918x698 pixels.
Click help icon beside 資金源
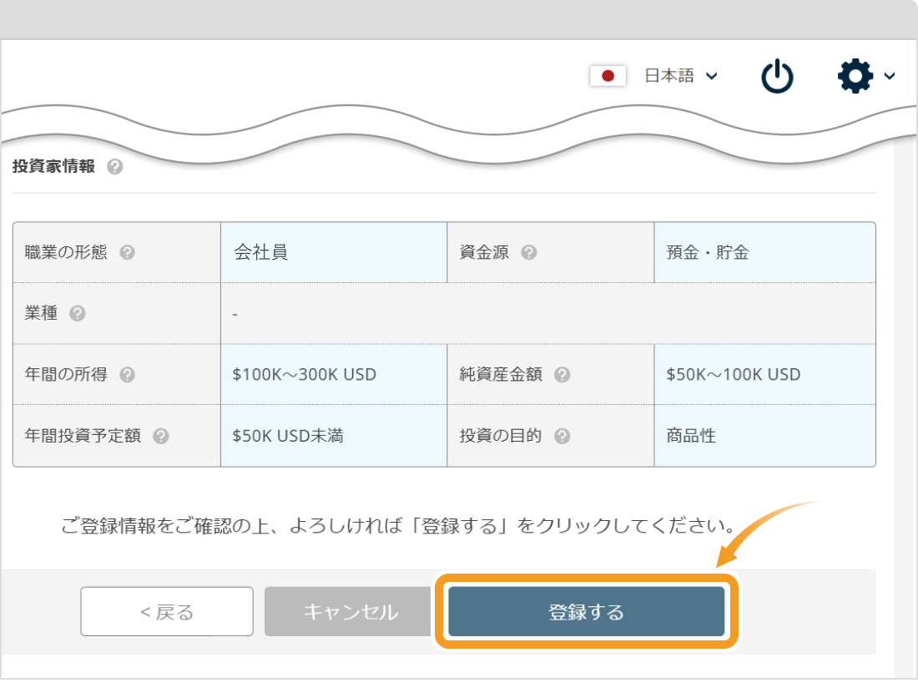[528, 252]
